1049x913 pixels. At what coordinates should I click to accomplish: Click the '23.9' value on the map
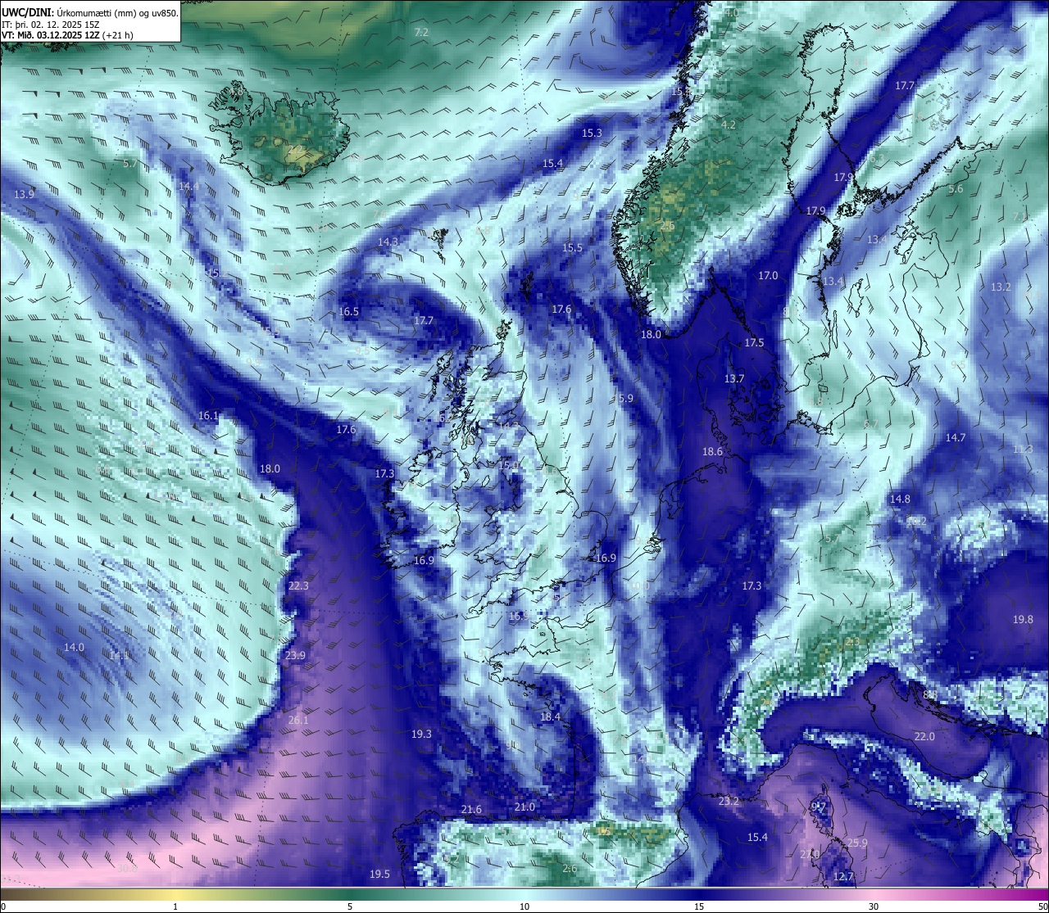(295, 655)
